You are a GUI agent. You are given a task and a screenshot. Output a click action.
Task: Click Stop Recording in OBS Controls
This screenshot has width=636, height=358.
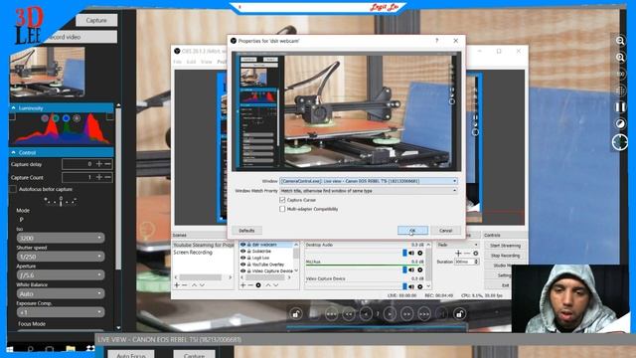[505, 256]
